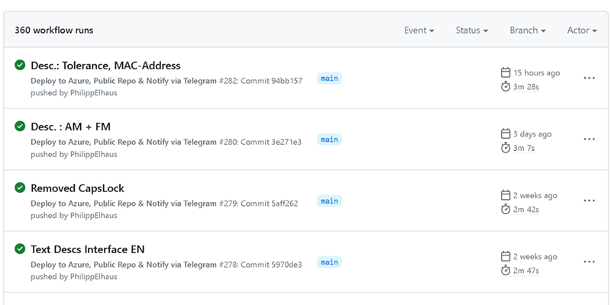
Task: Click green success icon for Desc.: Tolerance, MAC-Address run
Action: [x=20, y=66]
